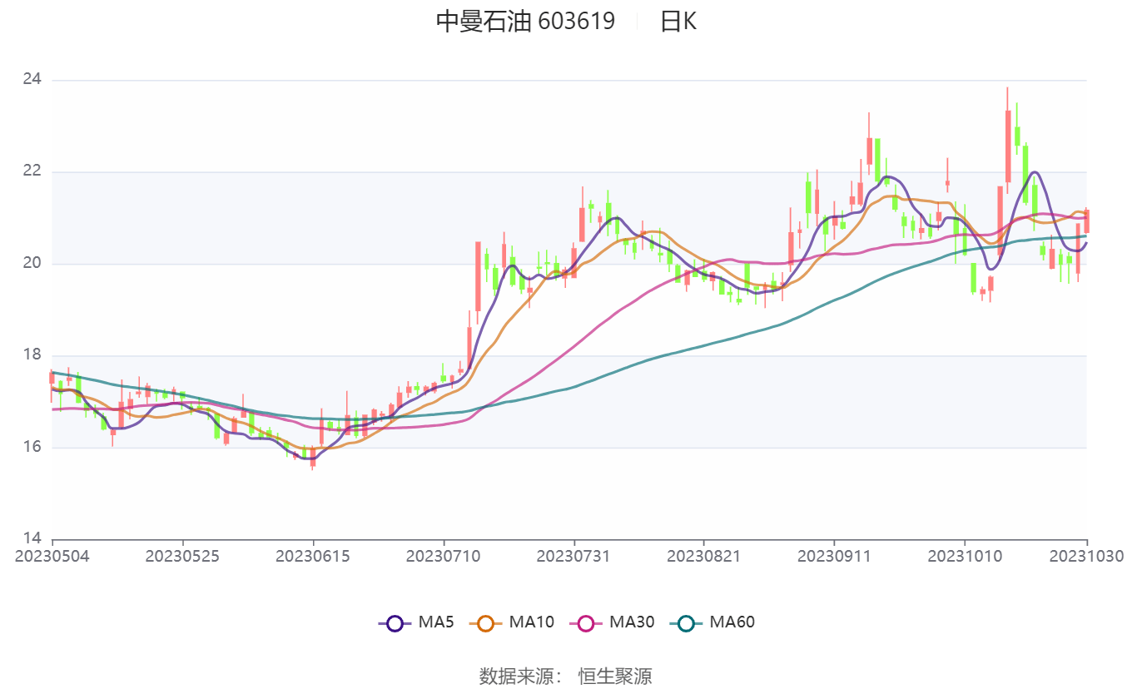This screenshot has height=689, width=1132.
Task: Click the 数据来源 恒生聚源 source text
Action: pyautogui.click(x=565, y=676)
